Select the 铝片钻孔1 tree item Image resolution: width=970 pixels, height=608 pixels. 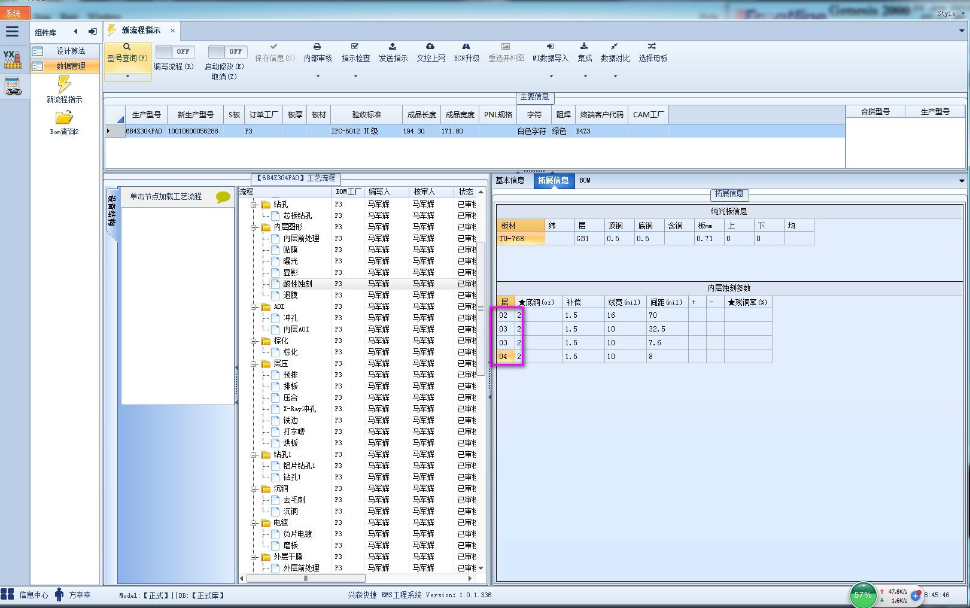[299, 466]
